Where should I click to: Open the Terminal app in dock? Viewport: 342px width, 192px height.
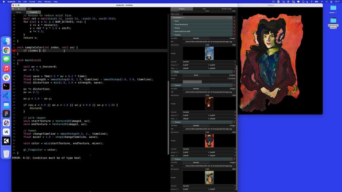(6, 87)
